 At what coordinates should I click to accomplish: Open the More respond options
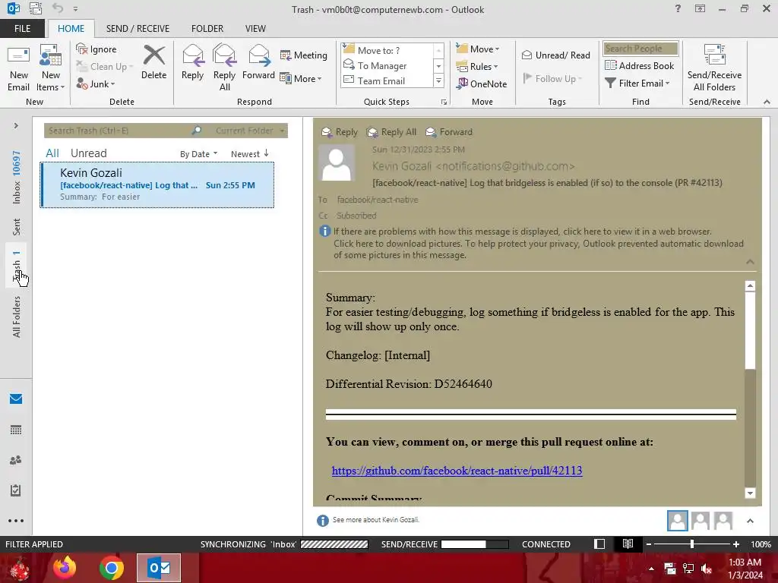[301, 78]
